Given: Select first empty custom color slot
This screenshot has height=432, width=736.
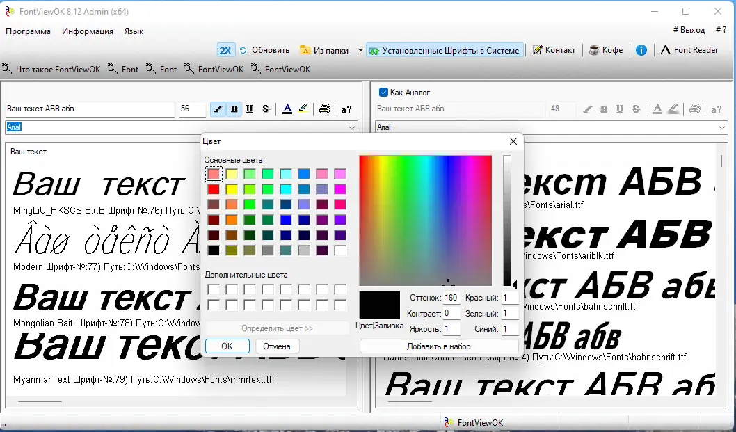Looking at the screenshot, I should click(214, 289).
